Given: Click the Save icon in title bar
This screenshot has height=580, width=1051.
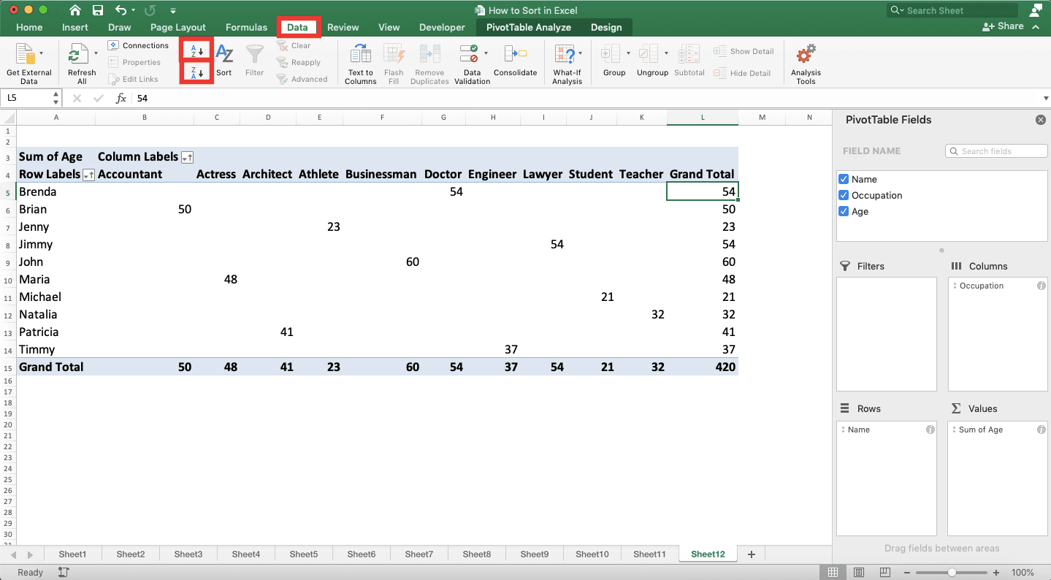Looking at the screenshot, I should click(98, 10).
